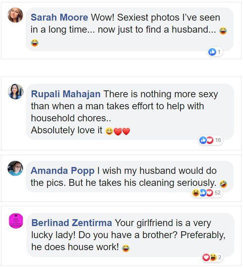Open Sarah Moore's profile name link
The height and width of the screenshot is (268, 243).
[x=59, y=18]
